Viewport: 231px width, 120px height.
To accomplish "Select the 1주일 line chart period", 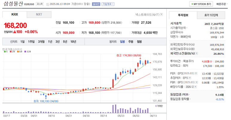I will (31, 42).
